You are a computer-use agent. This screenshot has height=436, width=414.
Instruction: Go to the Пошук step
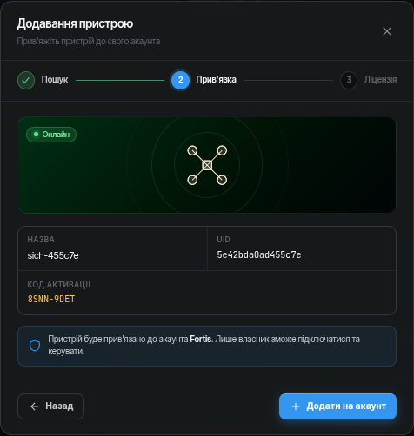tap(55, 79)
